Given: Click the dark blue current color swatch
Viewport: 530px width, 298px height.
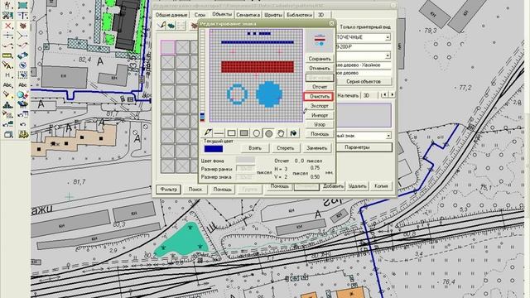Looking at the screenshot, I should (214, 149).
